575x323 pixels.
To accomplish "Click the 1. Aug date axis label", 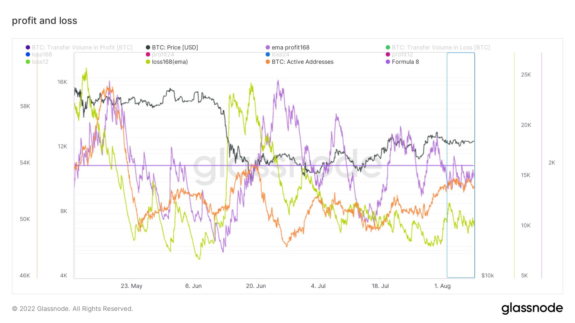I will [x=442, y=286].
